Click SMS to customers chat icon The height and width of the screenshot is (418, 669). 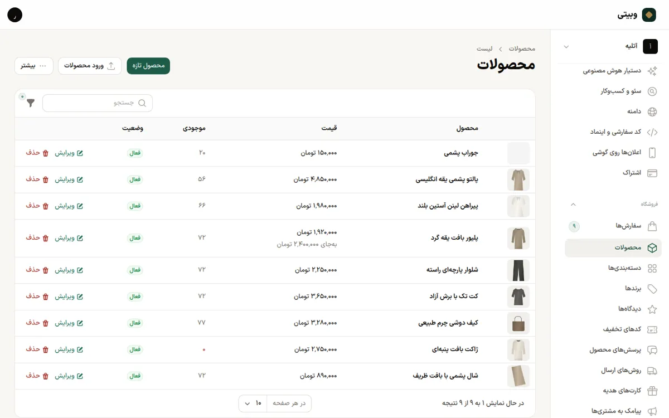[x=652, y=411]
